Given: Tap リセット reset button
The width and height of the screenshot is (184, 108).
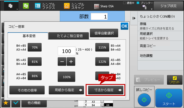Looking at the screenshot, I should pos(175,80).
